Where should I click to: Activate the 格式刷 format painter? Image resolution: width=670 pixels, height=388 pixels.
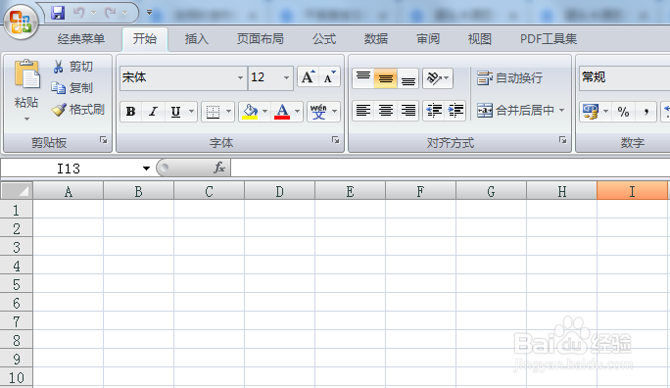(77, 110)
